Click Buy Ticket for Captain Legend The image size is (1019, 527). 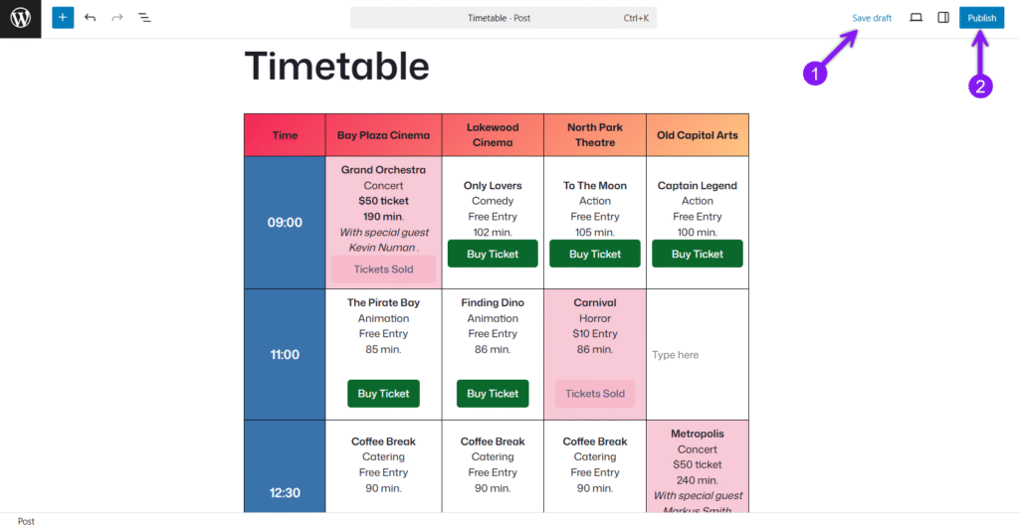click(698, 254)
